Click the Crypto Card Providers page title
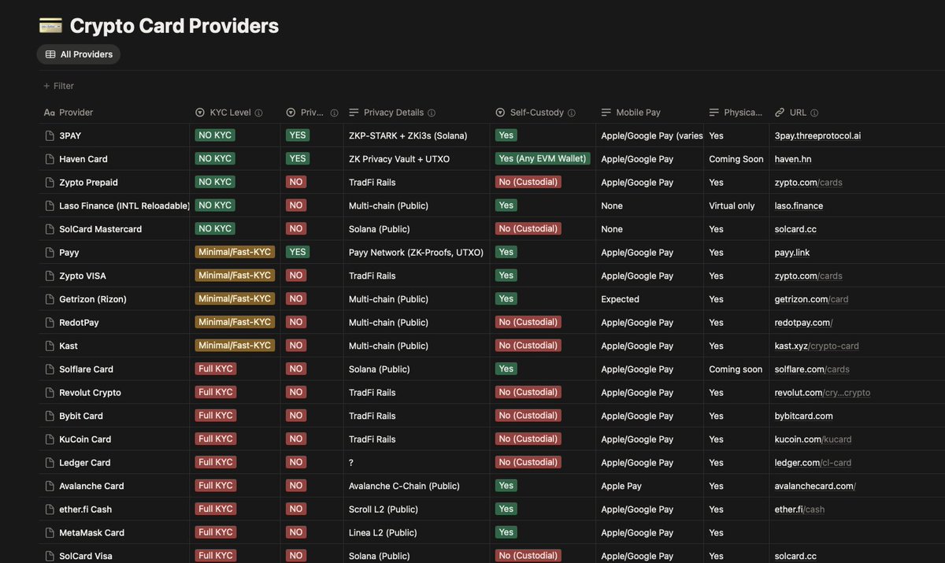 (174, 26)
